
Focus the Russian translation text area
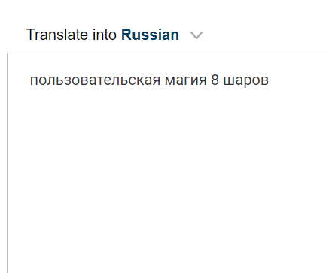(169, 163)
